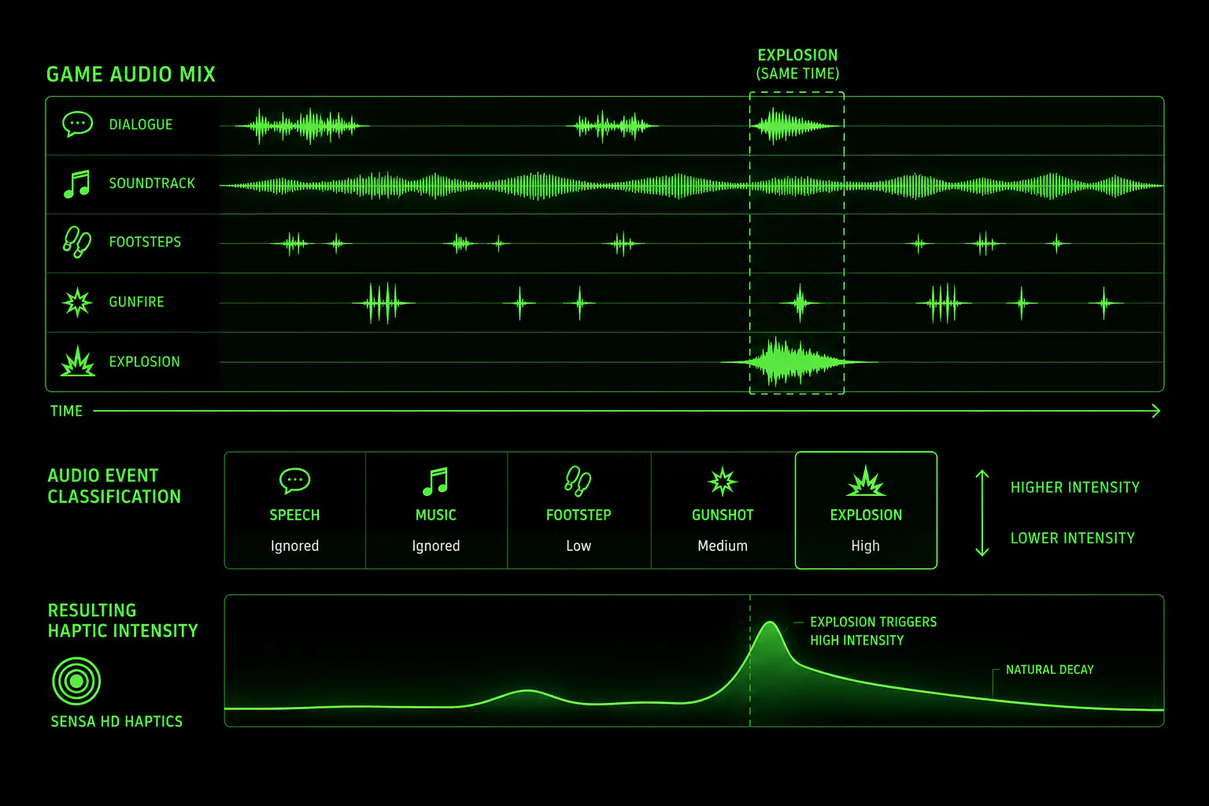This screenshot has height=806, width=1209.
Task: Click the Gunshot classification icon
Action: point(722,481)
